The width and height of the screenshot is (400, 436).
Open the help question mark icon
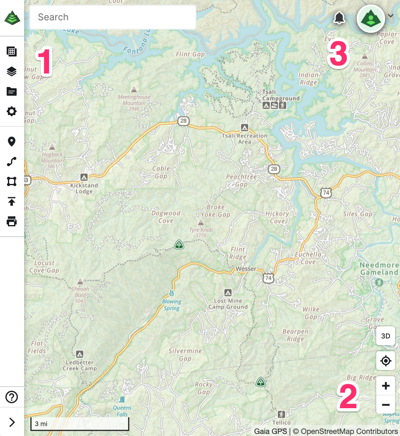(12, 397)
